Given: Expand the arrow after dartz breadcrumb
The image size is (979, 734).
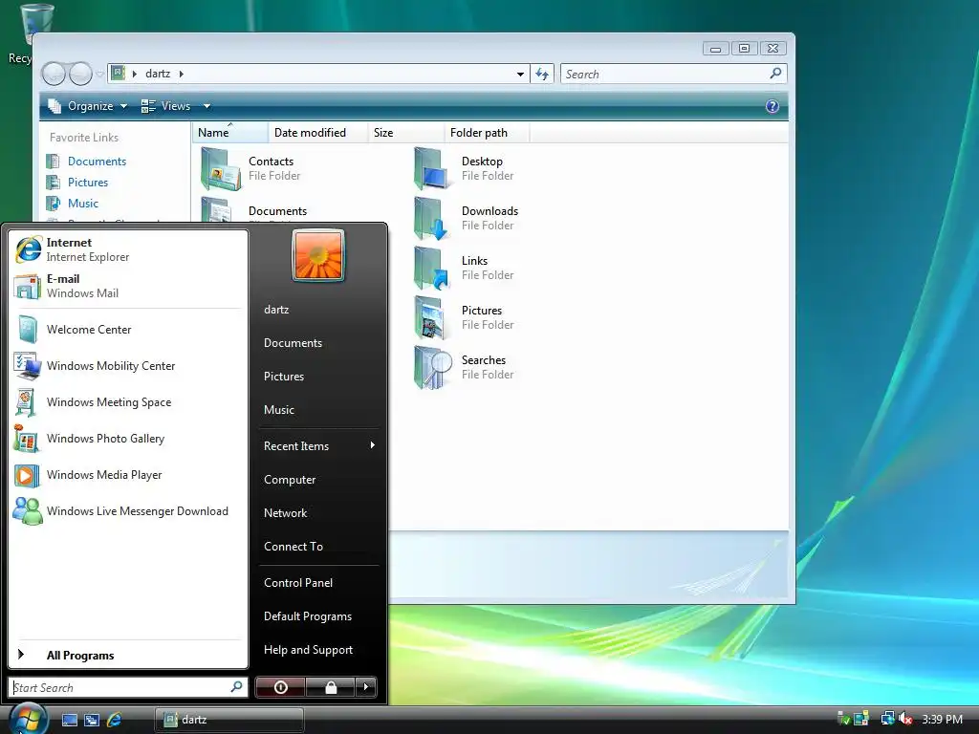Looking at the screenshot, I should coord(181,74).
